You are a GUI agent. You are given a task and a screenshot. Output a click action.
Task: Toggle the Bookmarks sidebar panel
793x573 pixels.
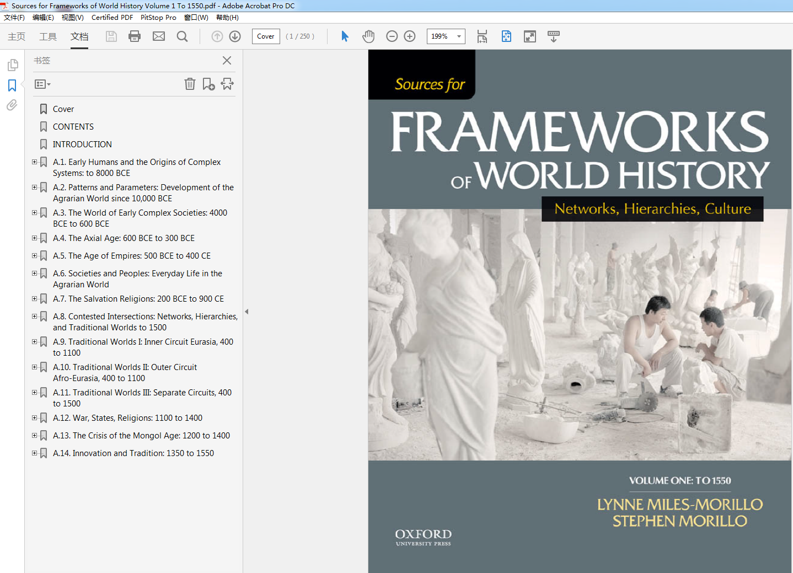pyautogui.click(x=12, y=85)
